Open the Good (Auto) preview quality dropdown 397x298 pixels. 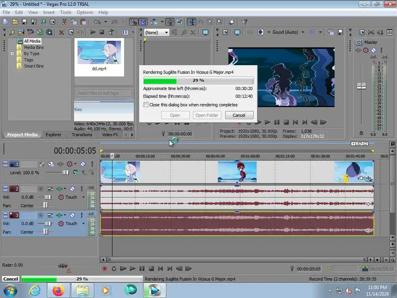[x=303, y=32]
